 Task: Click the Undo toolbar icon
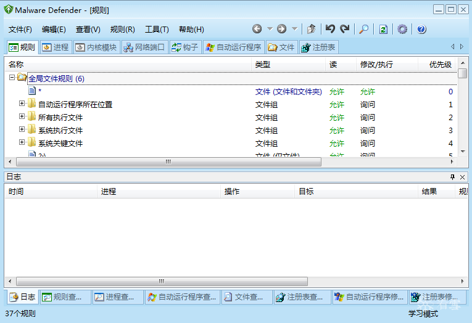330,29
